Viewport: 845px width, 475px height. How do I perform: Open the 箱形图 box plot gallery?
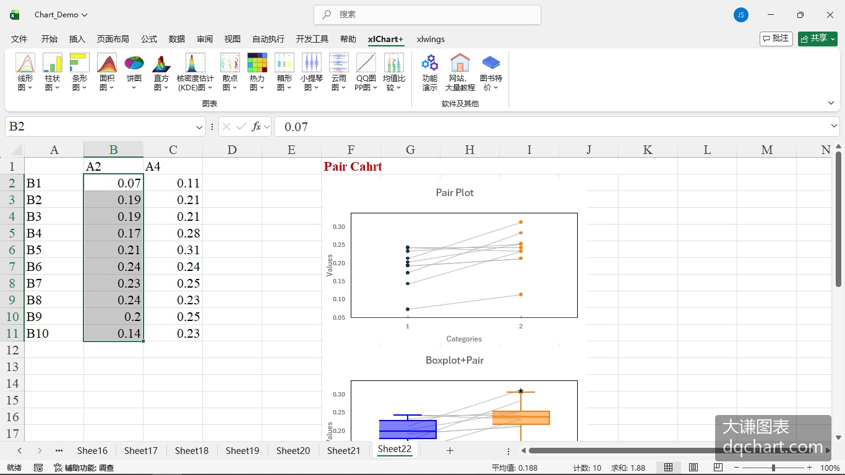pos(285,72)
